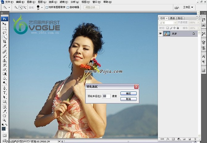Enable the 自动增强 checkbox

pyautogui.click(x=68, y=7)
